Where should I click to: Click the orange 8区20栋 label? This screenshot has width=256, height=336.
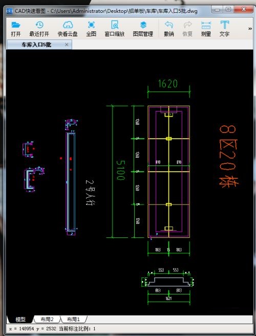click(x=228, y=157)
